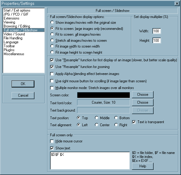The width and height of the screenshot is (181, 175).
Task: Choose fit to screen large images only
Action: pyautogui.click(x=52, y=28)
